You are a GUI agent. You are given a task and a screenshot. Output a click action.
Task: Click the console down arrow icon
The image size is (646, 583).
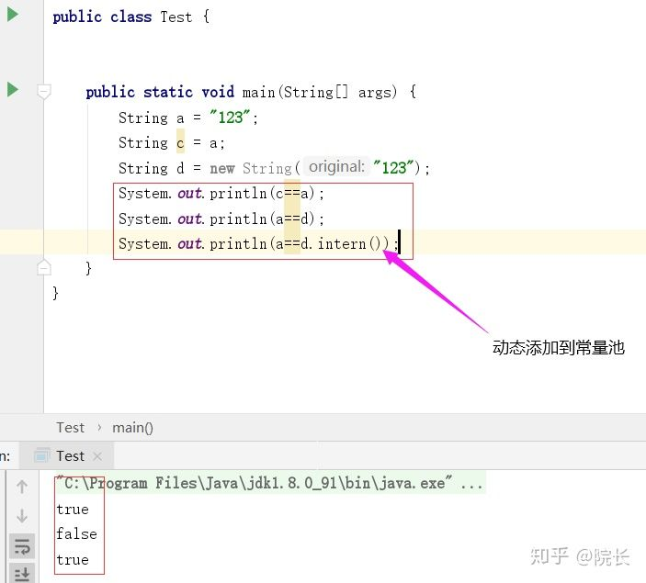pos(22,515)
